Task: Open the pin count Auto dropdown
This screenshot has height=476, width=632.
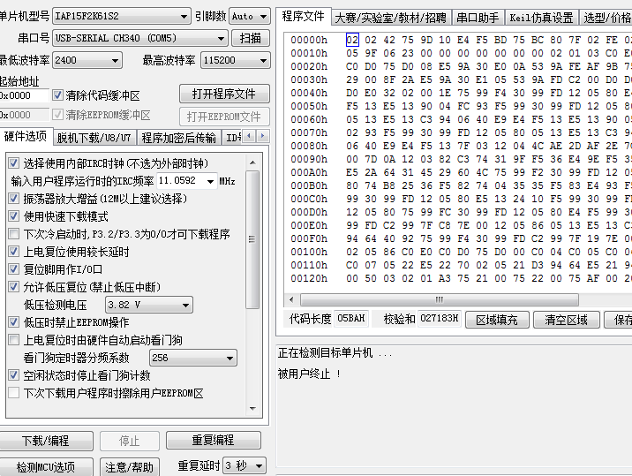Action: [250, 16]
